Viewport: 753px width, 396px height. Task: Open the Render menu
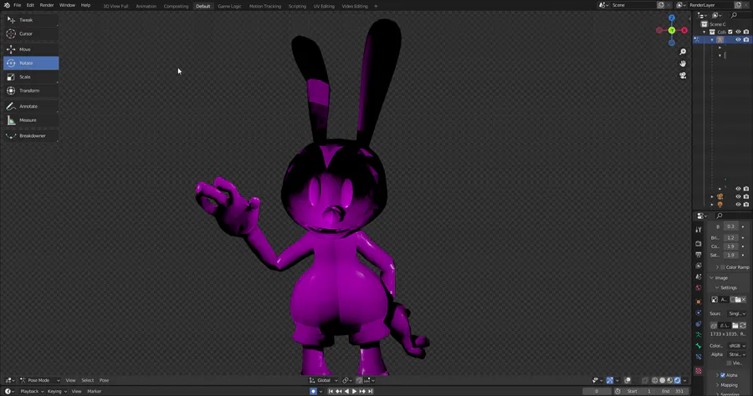(47, 5)
